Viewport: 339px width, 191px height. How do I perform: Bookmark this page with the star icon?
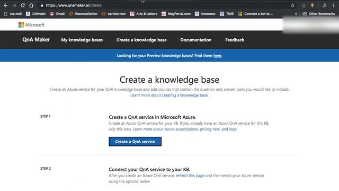pyautogui.click(x=292, y=5)
